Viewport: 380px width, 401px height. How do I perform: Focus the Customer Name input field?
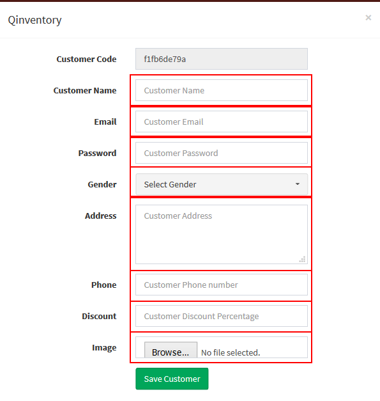click(222, 90)
